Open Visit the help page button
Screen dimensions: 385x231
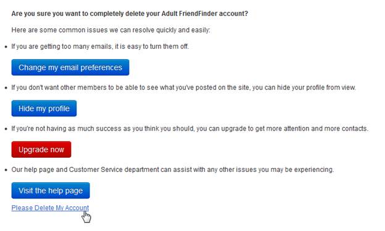(x=51, y=190)
